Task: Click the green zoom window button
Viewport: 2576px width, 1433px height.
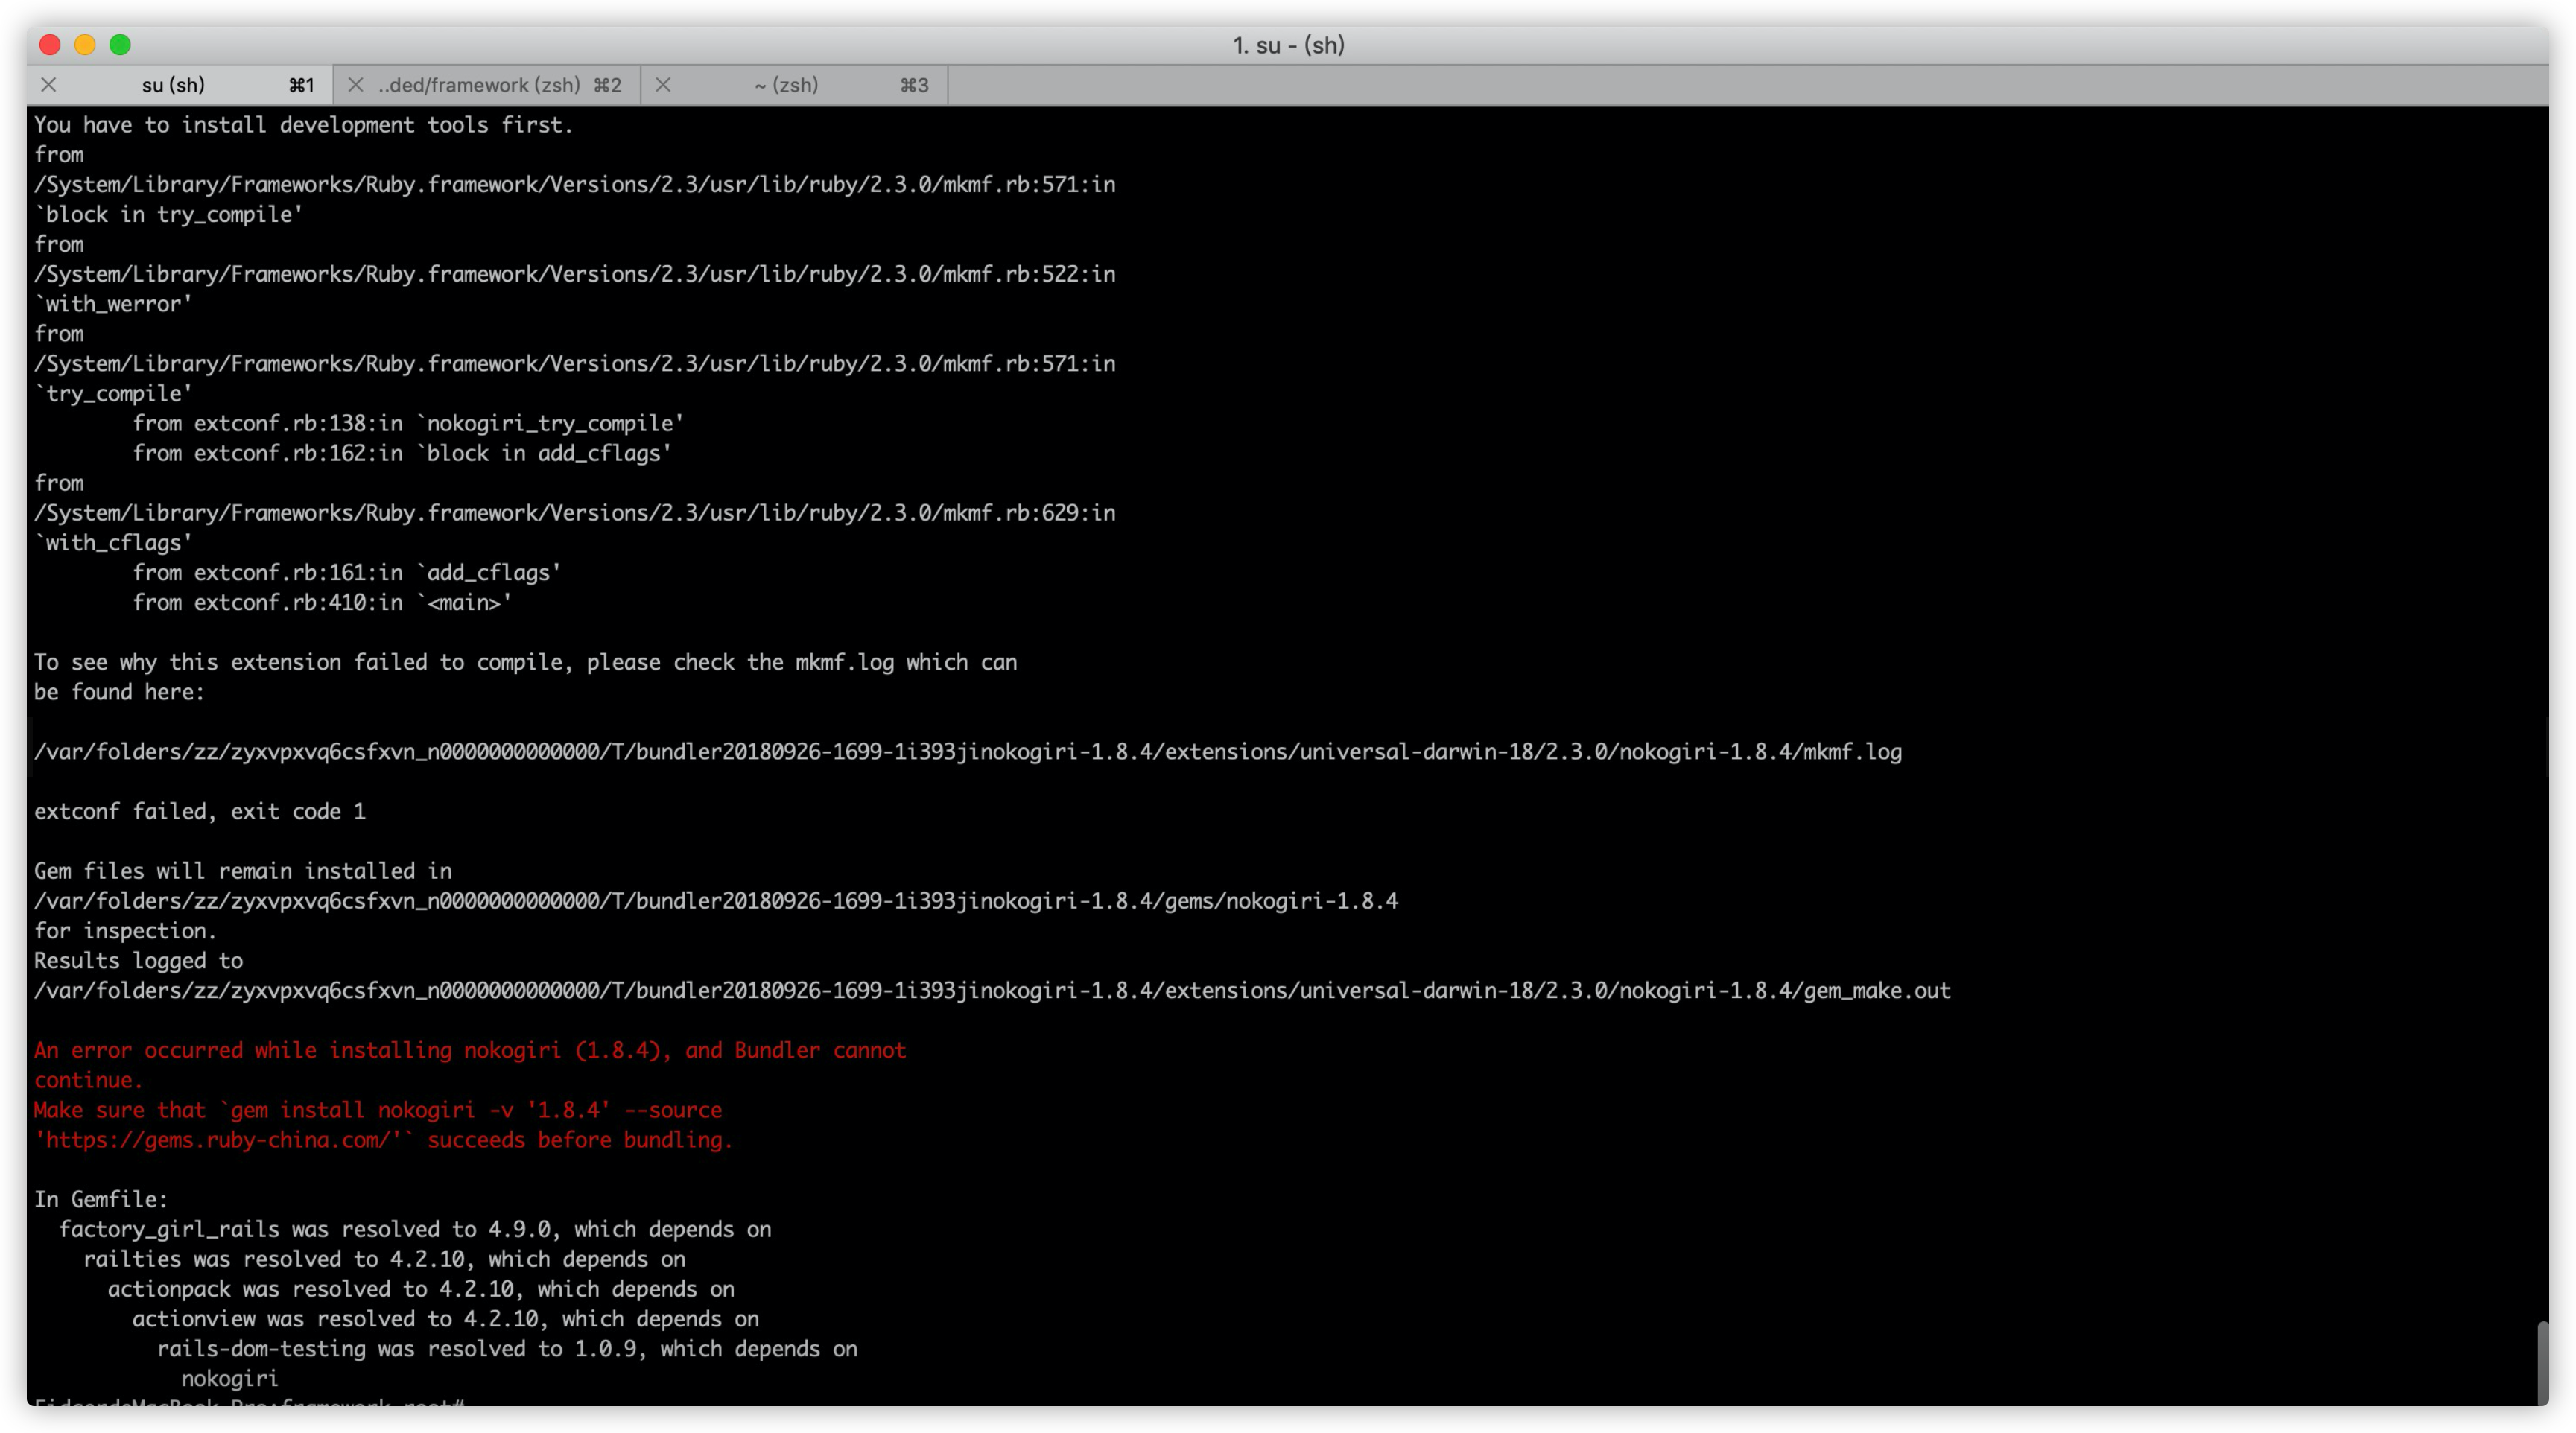Action: (120, 45)
